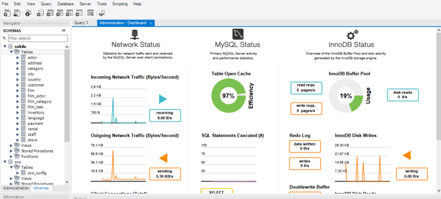The image size is (441, 199).
Task: Expand the actor table node
Action: pos(17,58)
